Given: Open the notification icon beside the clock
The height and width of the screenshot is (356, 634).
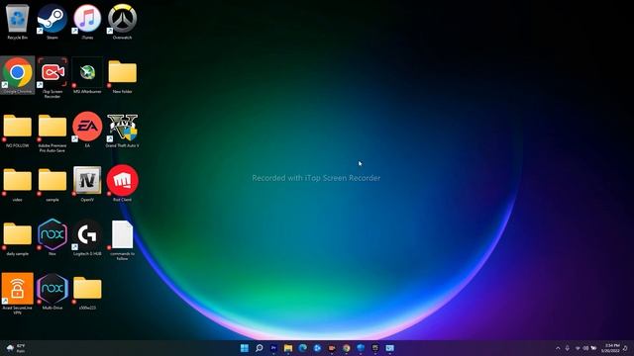Looking at the screenshot, I should (625, 348).
